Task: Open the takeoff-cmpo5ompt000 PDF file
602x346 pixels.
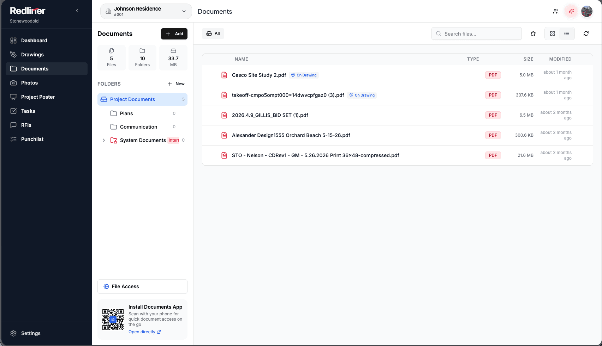Action: (x=288, y=95)
